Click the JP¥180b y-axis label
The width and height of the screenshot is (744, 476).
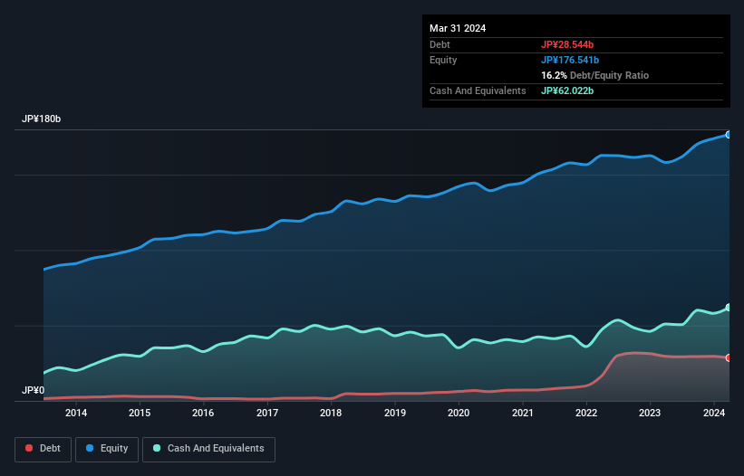pos(42,119)
